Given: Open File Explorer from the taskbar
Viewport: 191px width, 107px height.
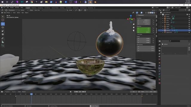Looking at the screenshot, I should tap(46, 2).
